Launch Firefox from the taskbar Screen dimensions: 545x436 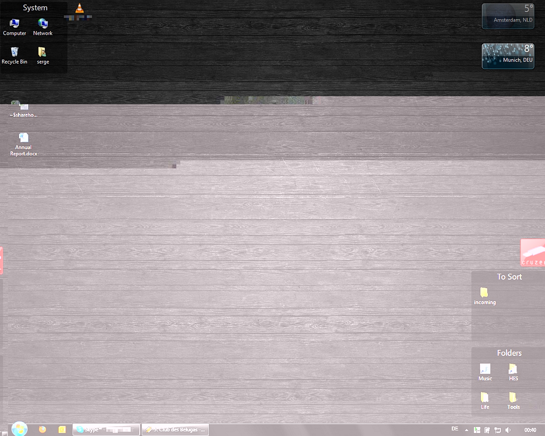pos(43,429)
